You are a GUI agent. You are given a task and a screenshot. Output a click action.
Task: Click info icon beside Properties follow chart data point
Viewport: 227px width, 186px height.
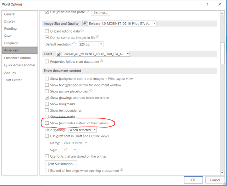(x=101, y=61)
